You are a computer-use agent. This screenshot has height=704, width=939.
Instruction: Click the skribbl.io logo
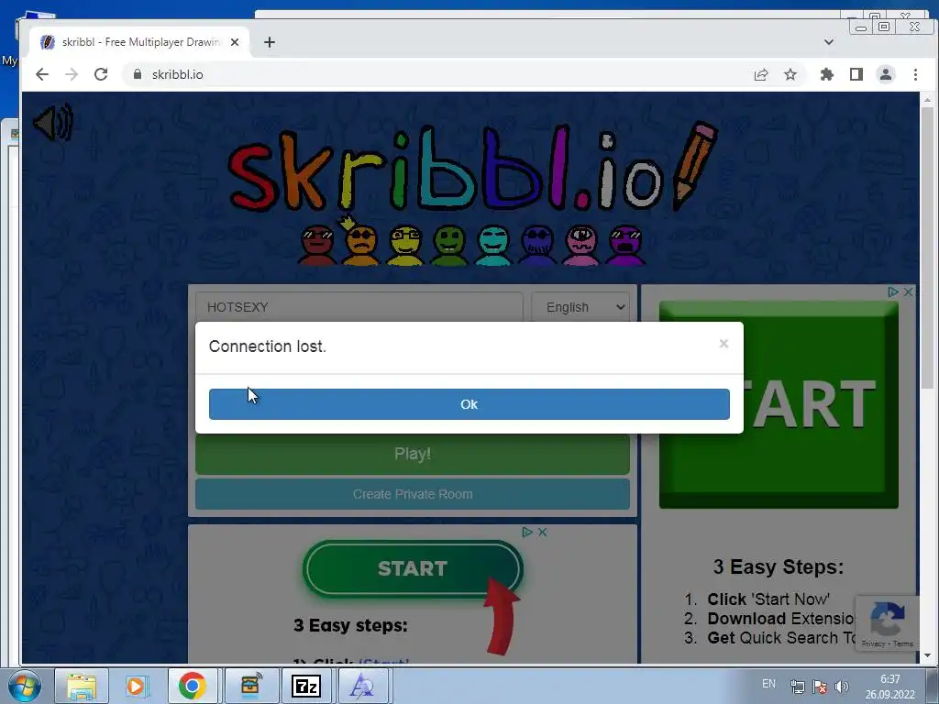coord(473,168)
